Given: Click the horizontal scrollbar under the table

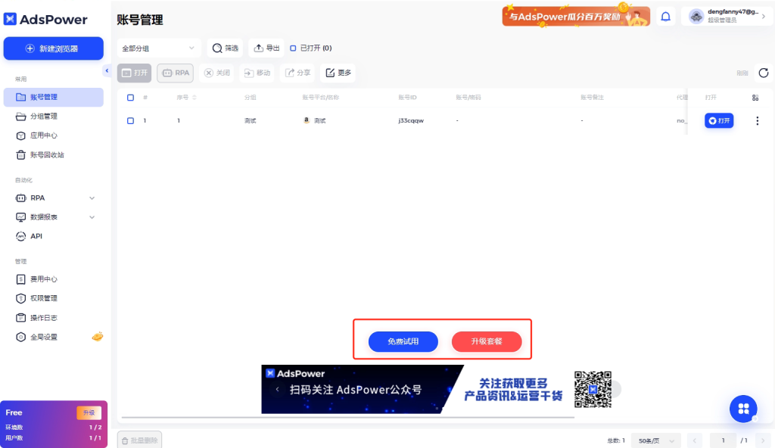Looking at the screenshot, I should click(348, 417).
